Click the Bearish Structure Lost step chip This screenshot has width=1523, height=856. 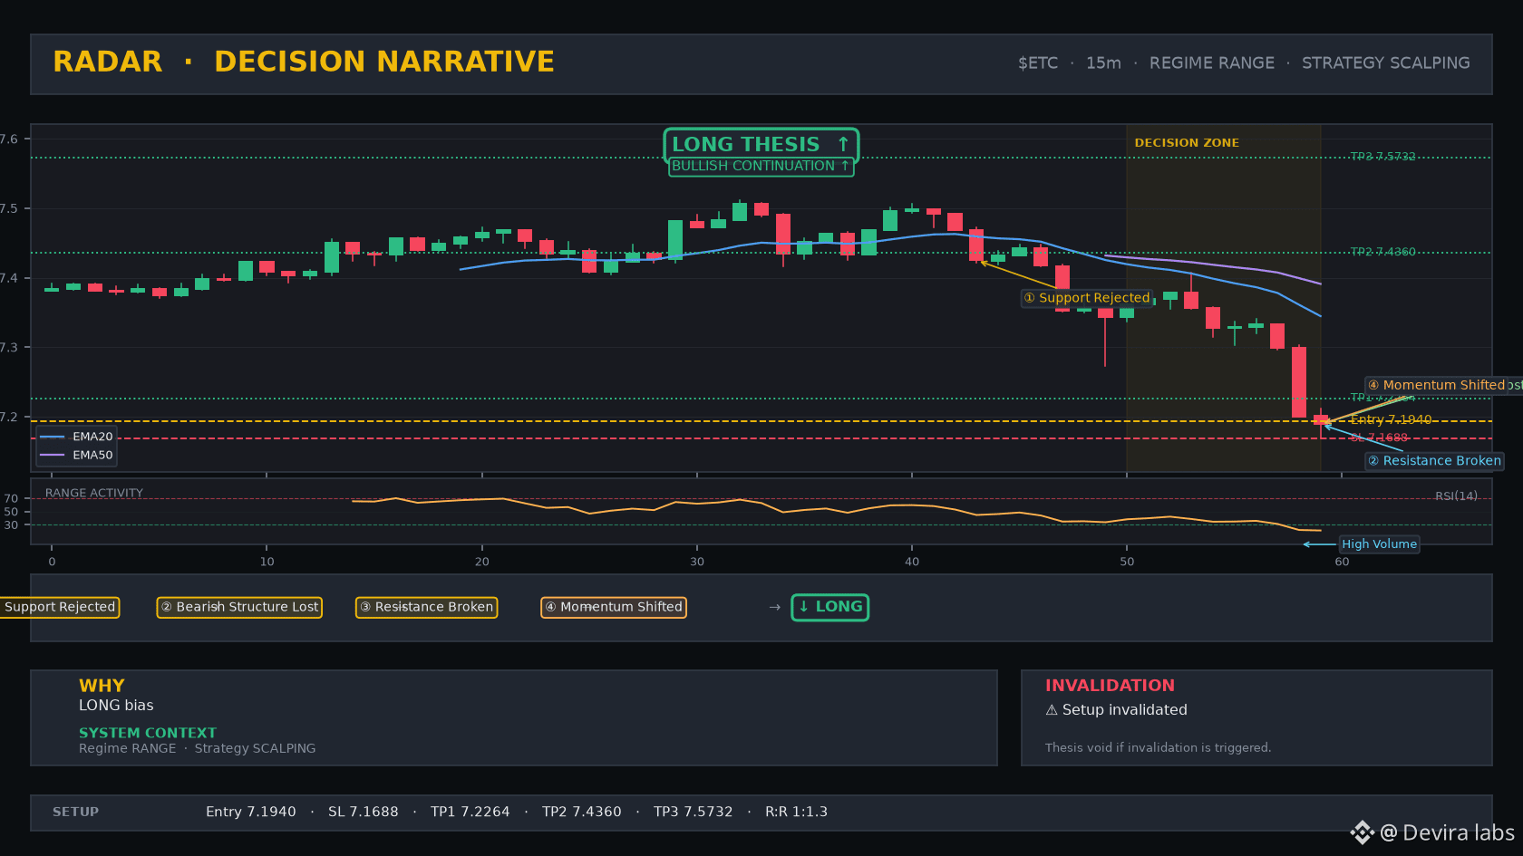click(x=240, y=607)
